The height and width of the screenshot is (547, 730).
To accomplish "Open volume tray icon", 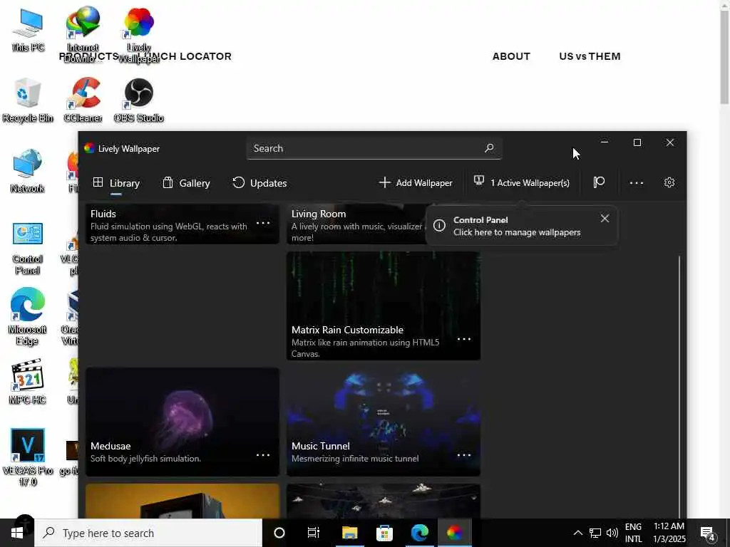I will (x=612, y=533).
